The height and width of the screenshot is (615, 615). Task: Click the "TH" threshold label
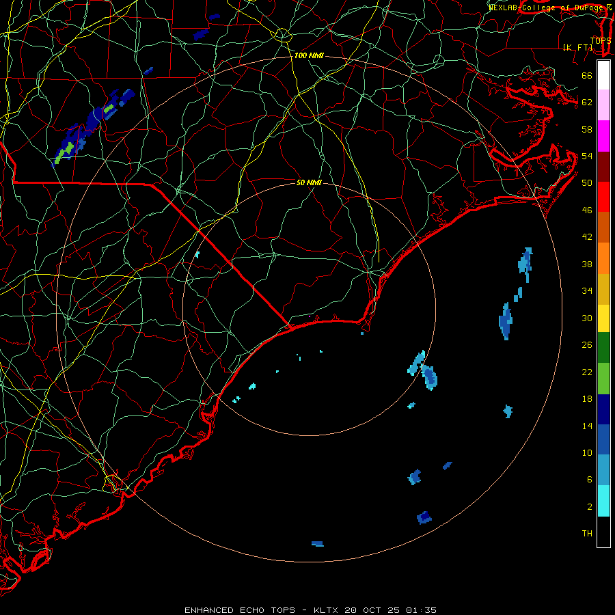point(587,534)
